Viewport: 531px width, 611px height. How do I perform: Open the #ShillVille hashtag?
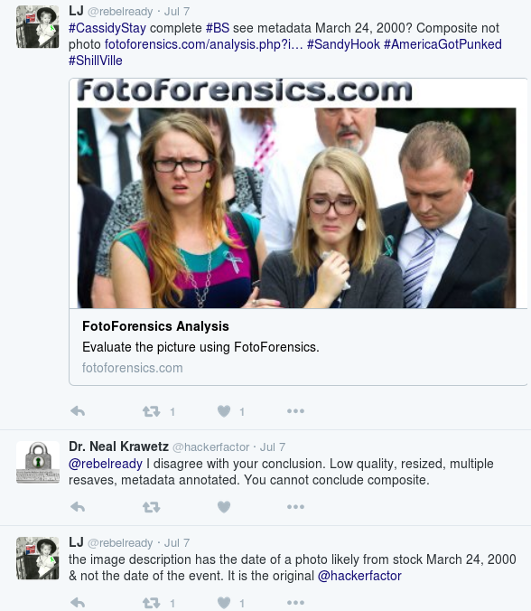click(96, 61)
